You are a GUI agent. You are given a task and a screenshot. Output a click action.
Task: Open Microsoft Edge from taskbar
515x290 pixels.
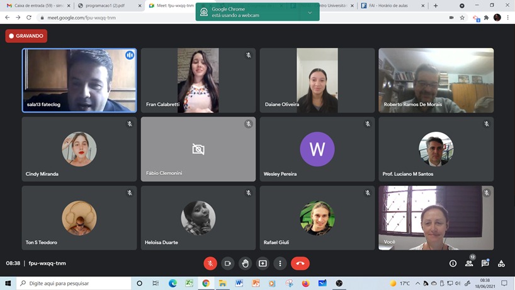(173, 283)
